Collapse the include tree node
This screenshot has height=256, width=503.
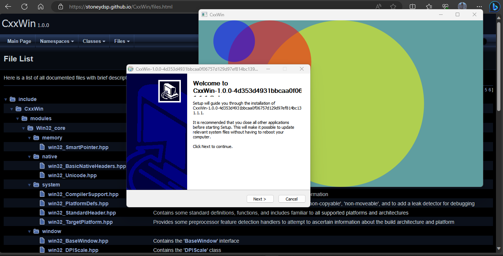click(x=6, y=100)
